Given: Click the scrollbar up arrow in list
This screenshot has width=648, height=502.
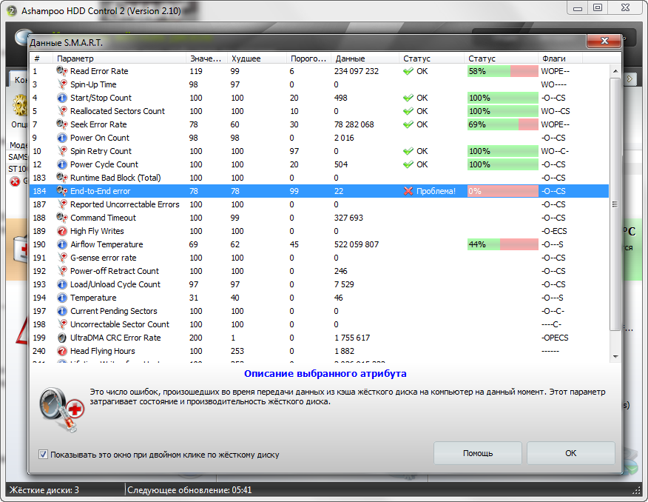Looking at the screenshot, I should click(x=615, y=71).
